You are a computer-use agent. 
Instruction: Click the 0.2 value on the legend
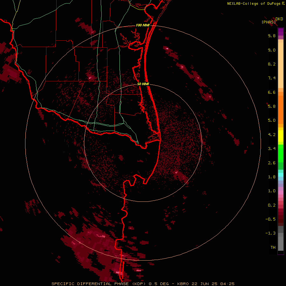(x=272, y=205)
